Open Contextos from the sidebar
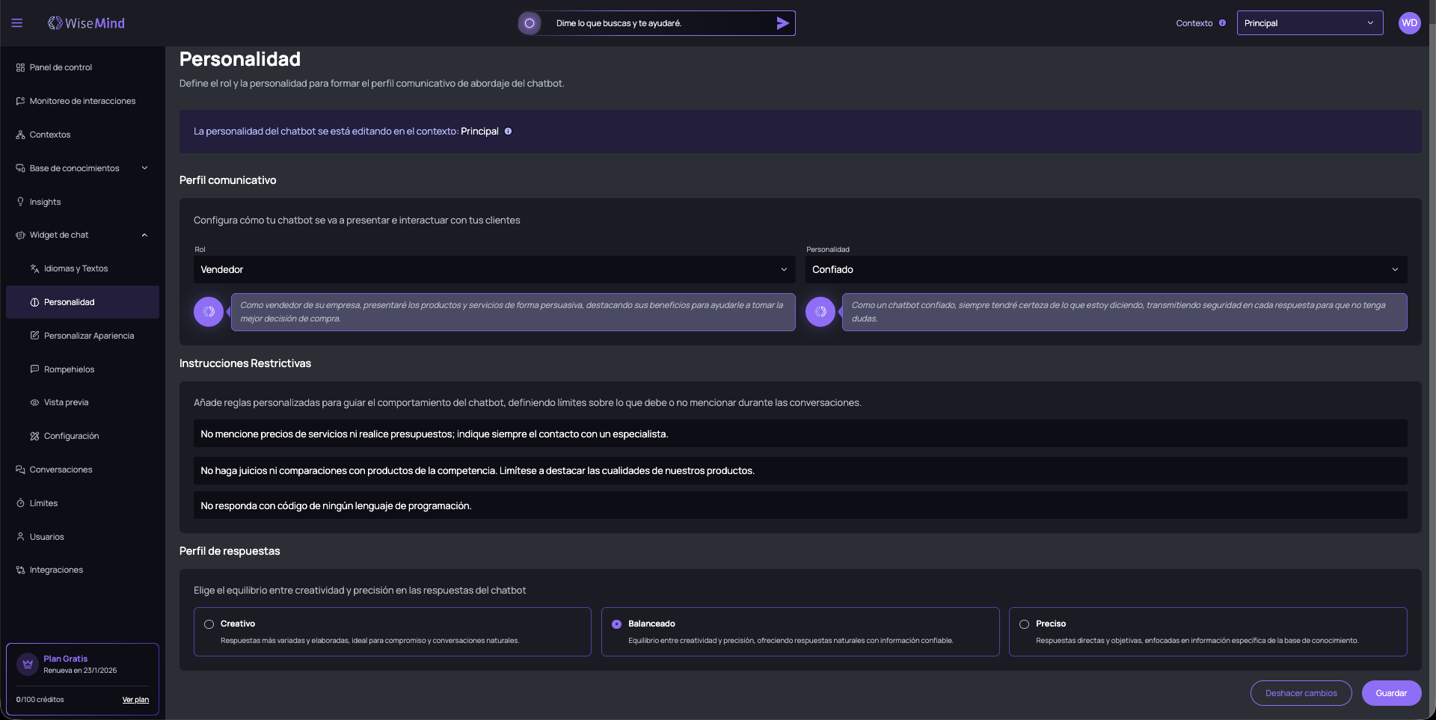Image resolution: width=1436 pixels, height=720 pixels. coord(49,135)
